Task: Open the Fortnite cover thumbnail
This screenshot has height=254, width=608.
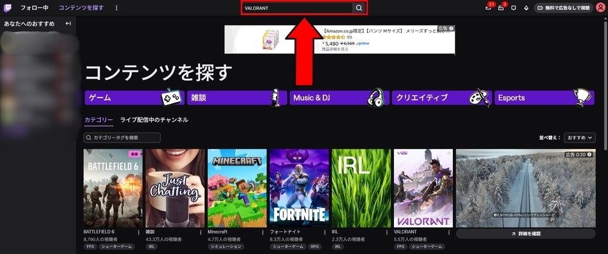Action: [299, 188]
